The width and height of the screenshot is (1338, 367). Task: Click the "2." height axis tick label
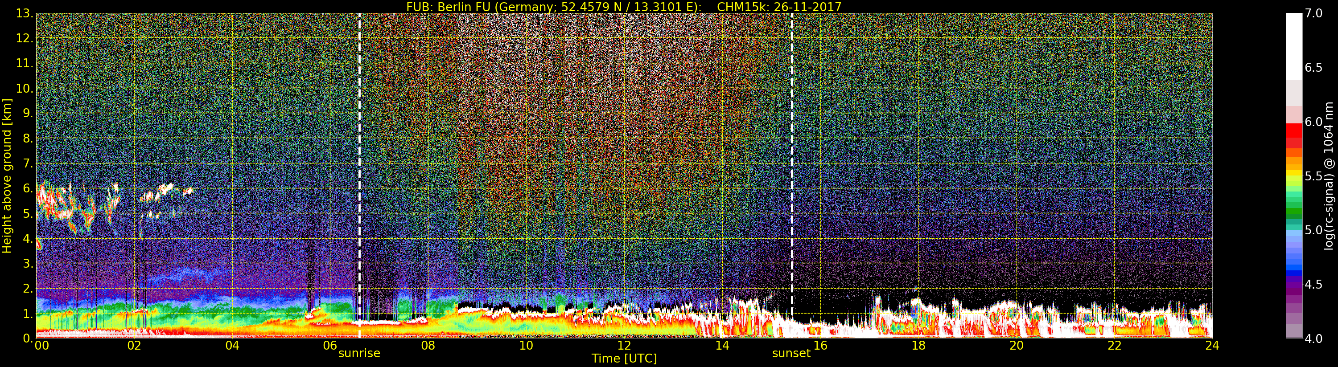coord(28,288)
